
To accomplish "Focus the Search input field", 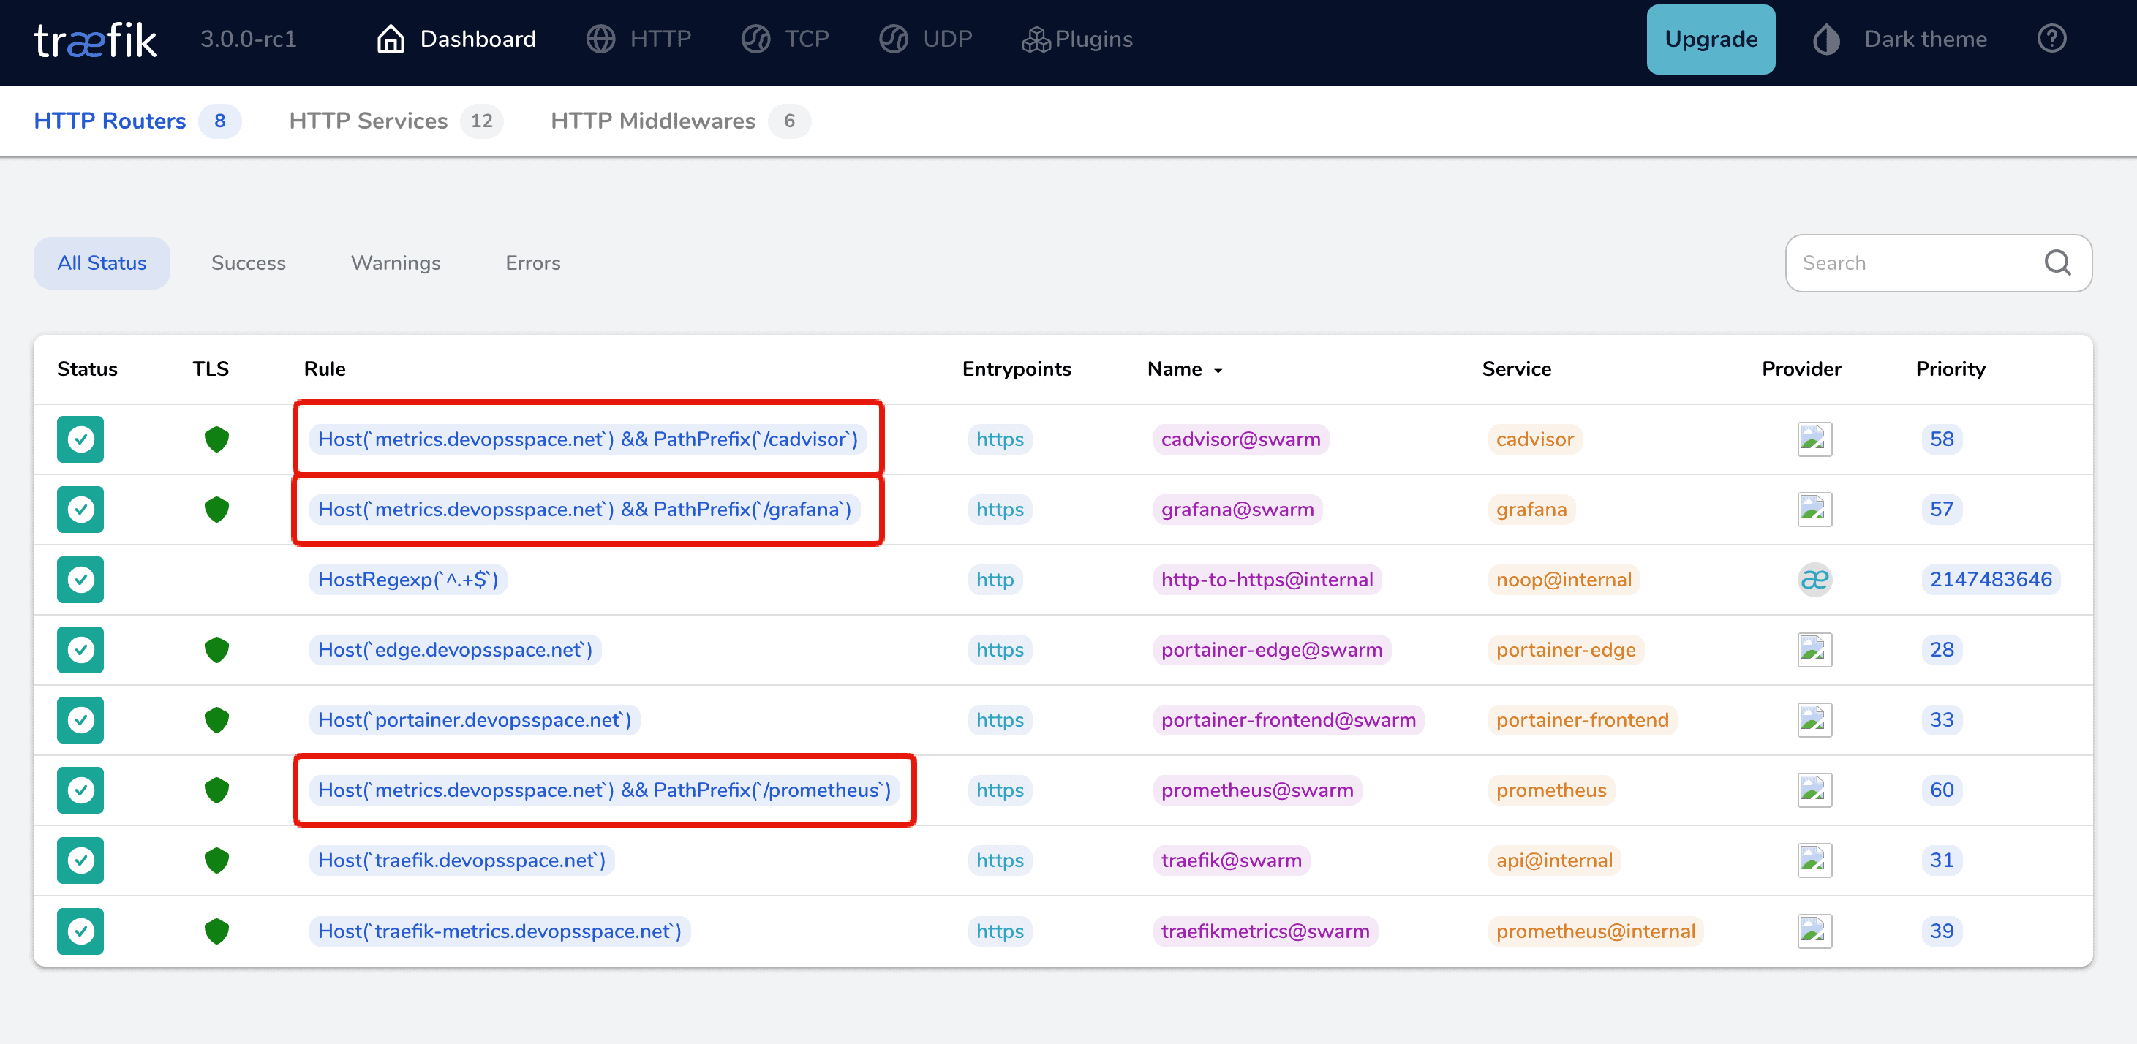I will pos(1938,263).
